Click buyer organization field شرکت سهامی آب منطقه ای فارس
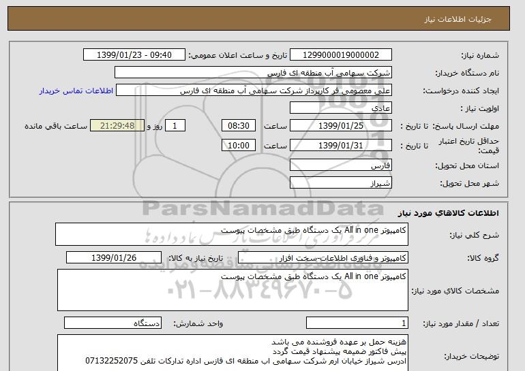The width and height of the screenshot is (525, 371). tap(253, 73)
